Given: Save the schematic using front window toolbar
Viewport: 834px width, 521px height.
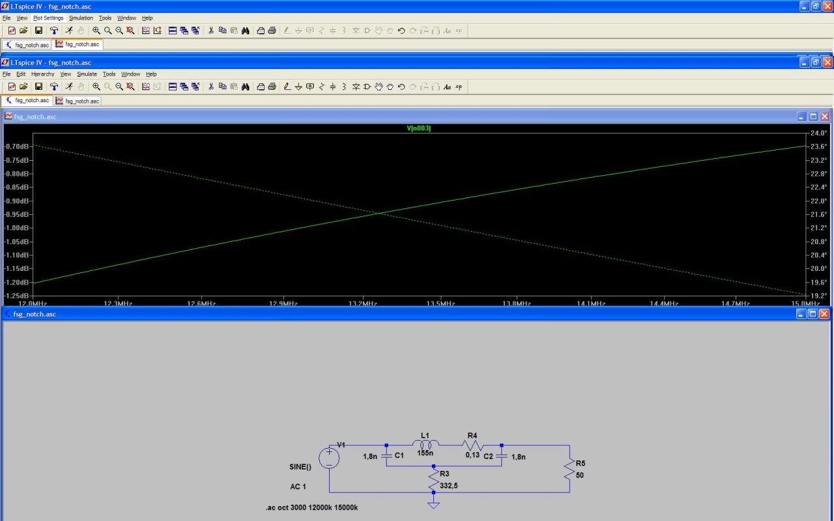Looking at the screenshot, I should pos(38,87).
